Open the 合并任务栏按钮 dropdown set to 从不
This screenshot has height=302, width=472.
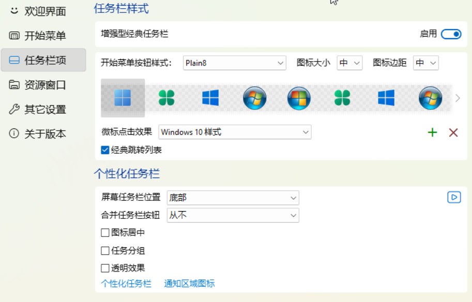click(x=233, y=215)
